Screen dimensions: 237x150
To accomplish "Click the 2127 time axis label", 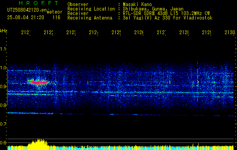I will click(x=161, y=33).
